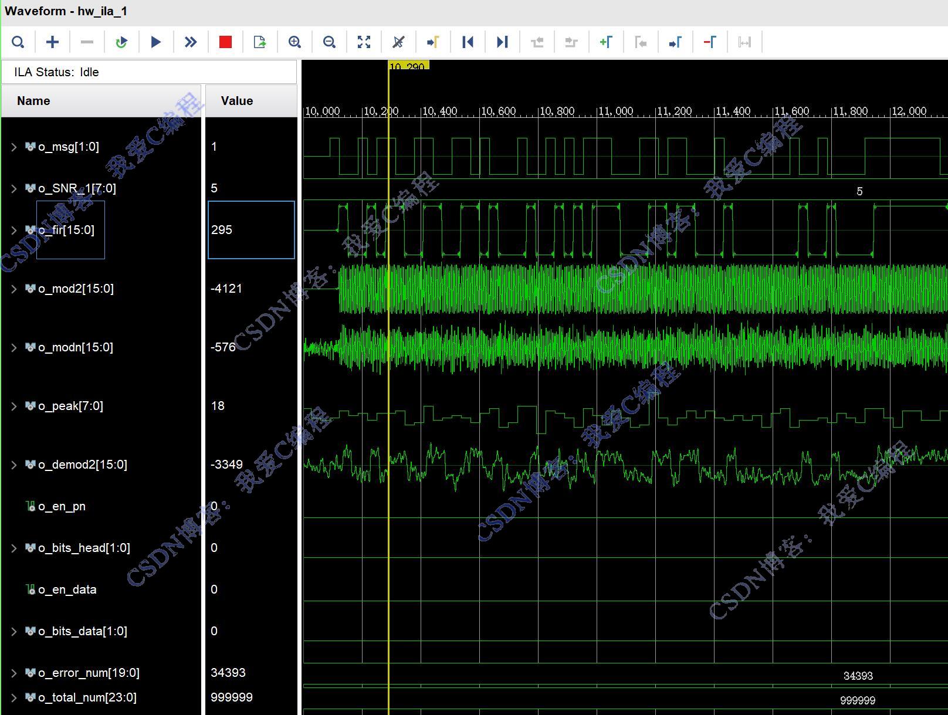
Task: Expand the o_bits_head[1:0] bus
Action: click(13, 548)
